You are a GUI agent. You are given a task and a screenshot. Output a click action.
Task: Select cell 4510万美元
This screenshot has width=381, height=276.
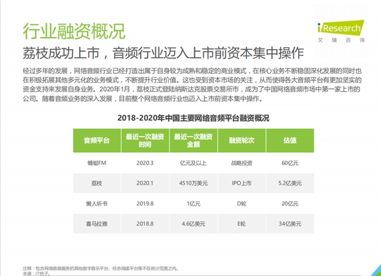pos(194,183)
